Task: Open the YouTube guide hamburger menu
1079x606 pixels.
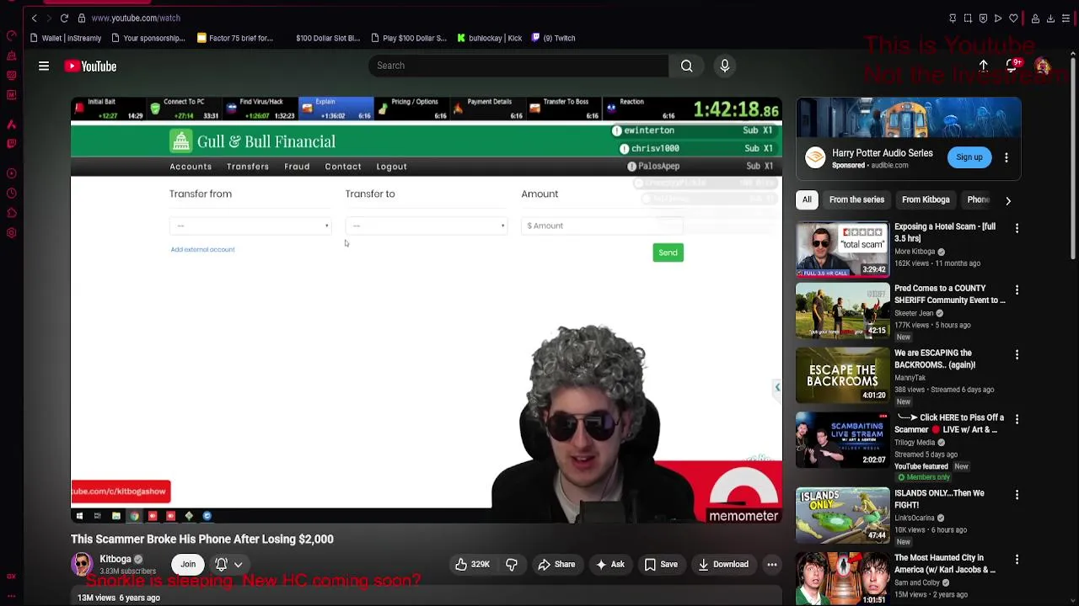Action: (44, 66)
